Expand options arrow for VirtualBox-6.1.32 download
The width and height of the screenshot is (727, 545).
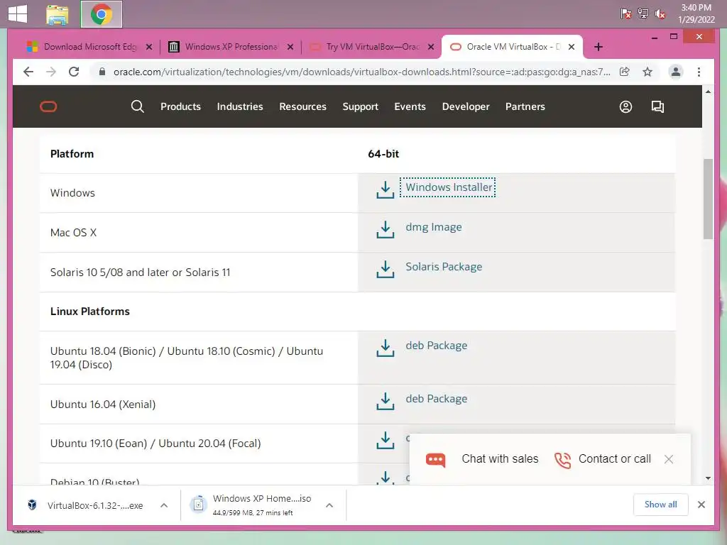pos(164,505)
